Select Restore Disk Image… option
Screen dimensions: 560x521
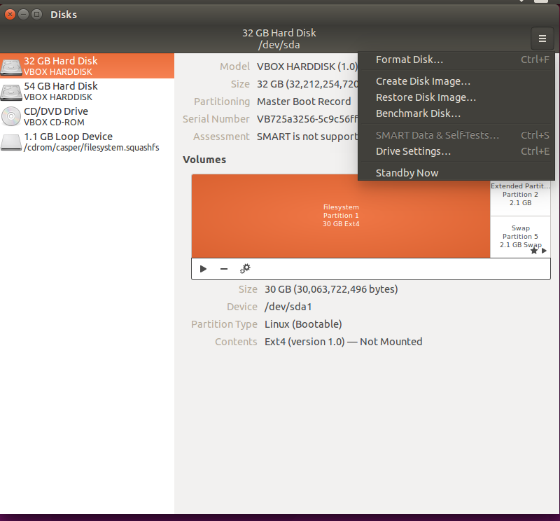point(426,97)
